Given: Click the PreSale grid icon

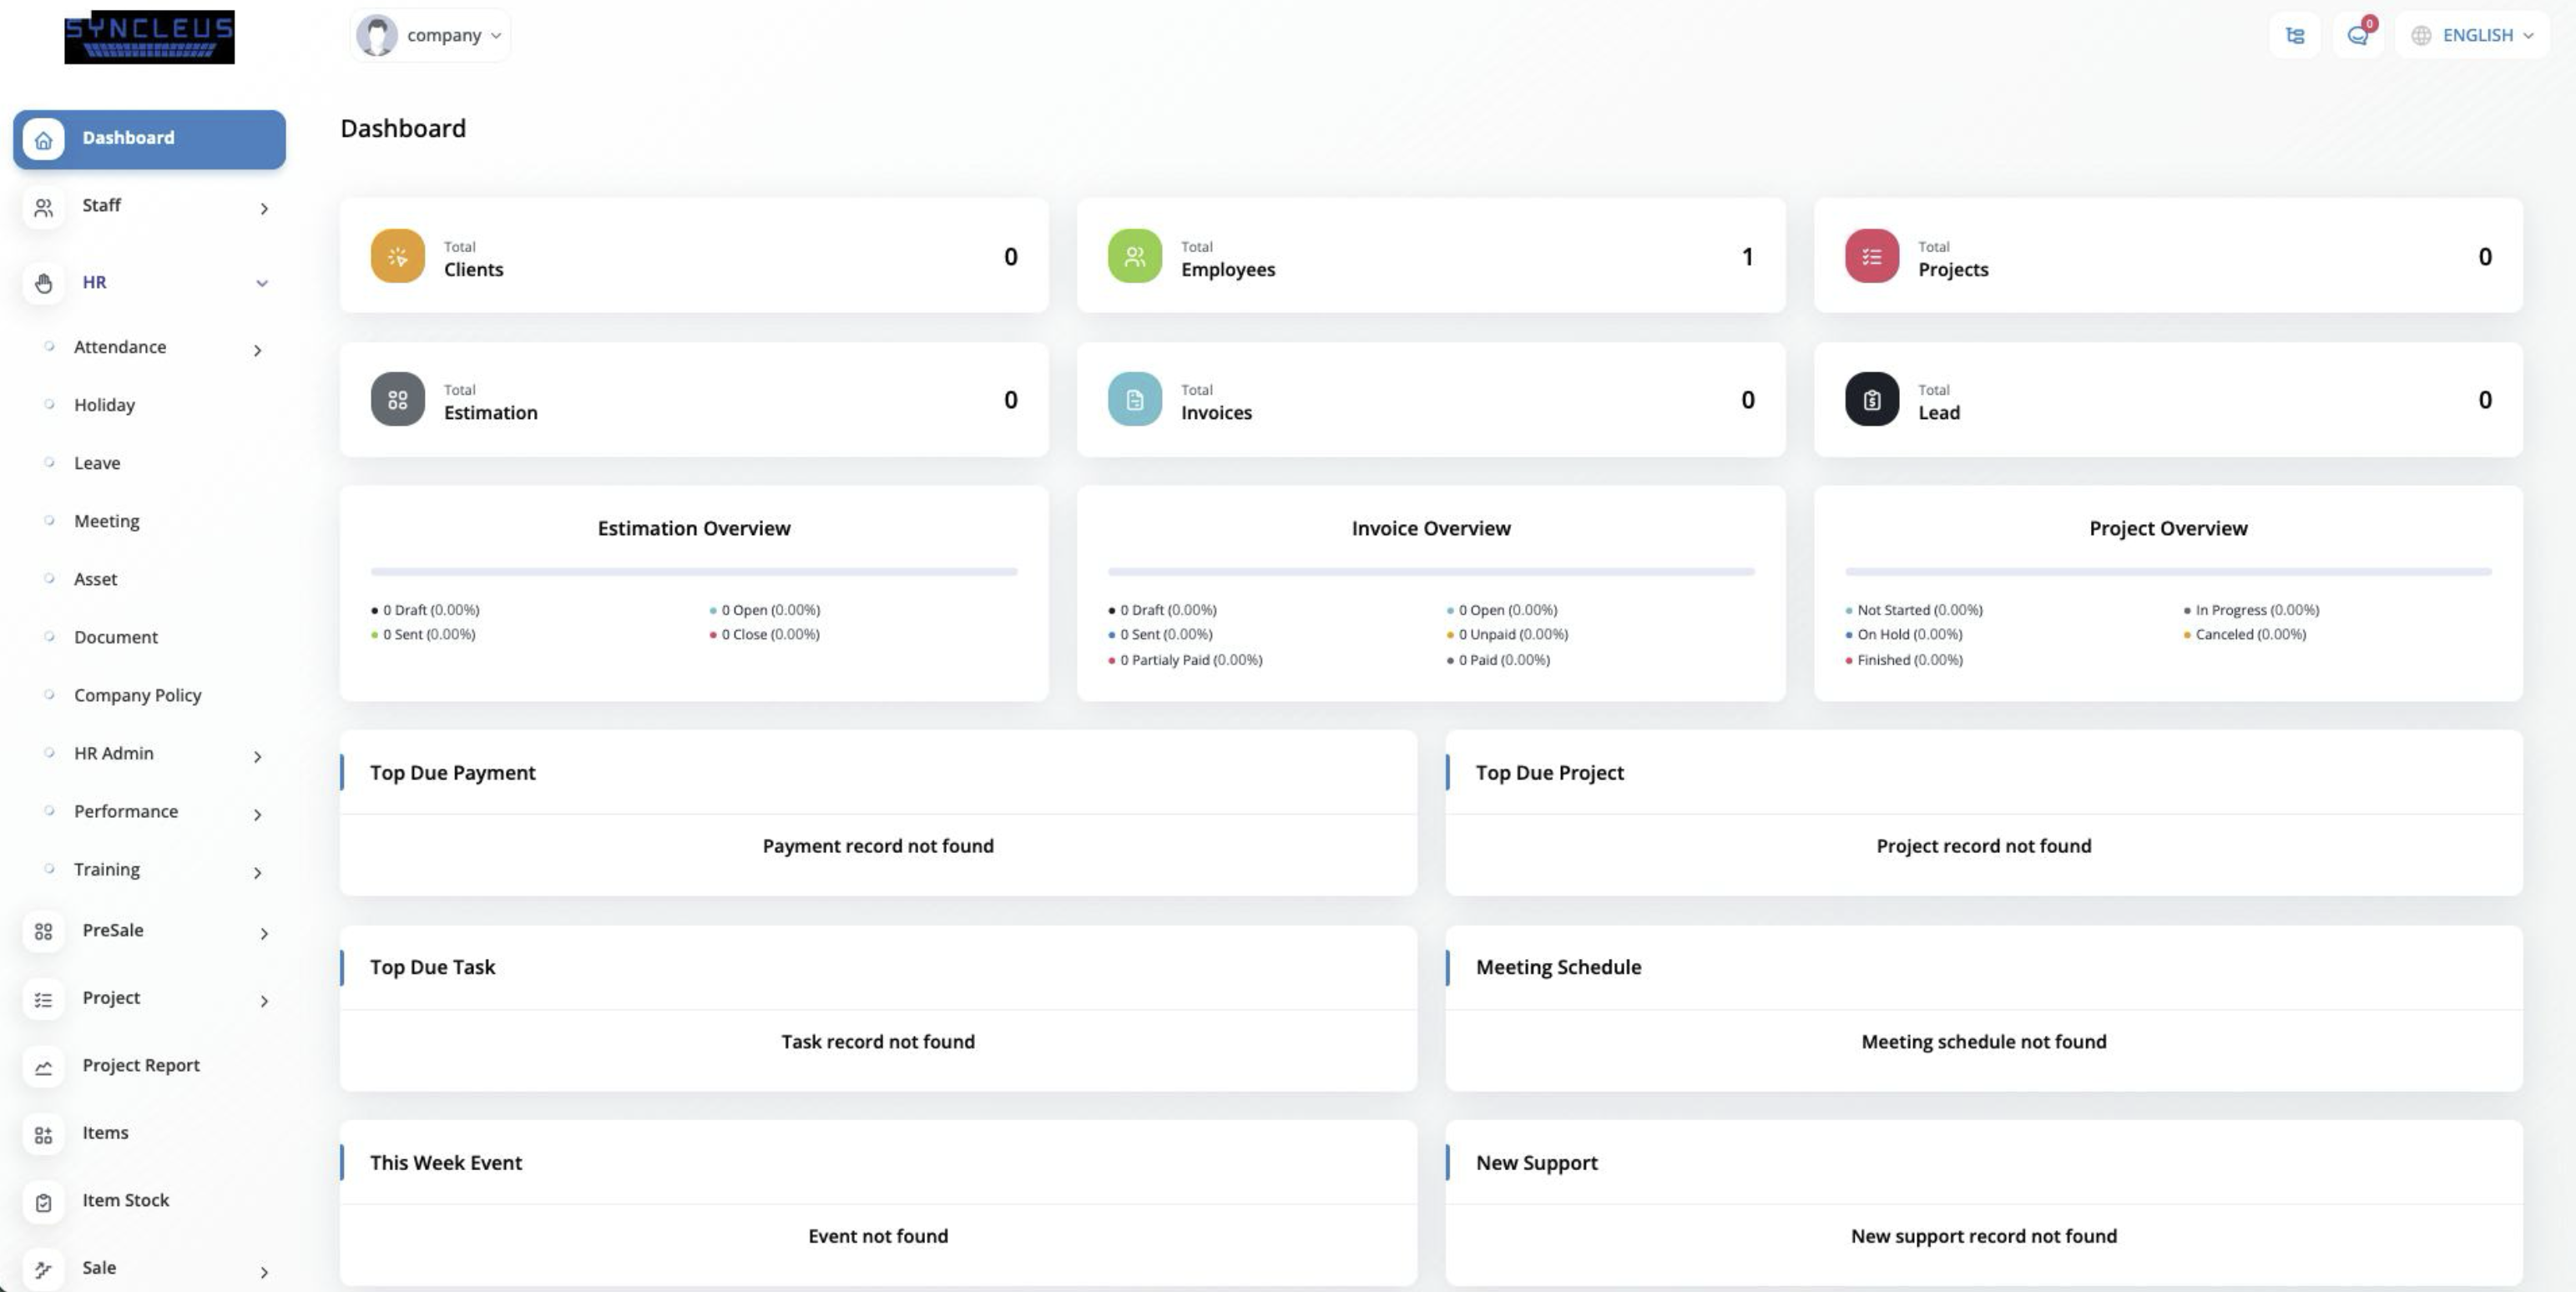Looking at the screenshot, I should click(43, 932).
